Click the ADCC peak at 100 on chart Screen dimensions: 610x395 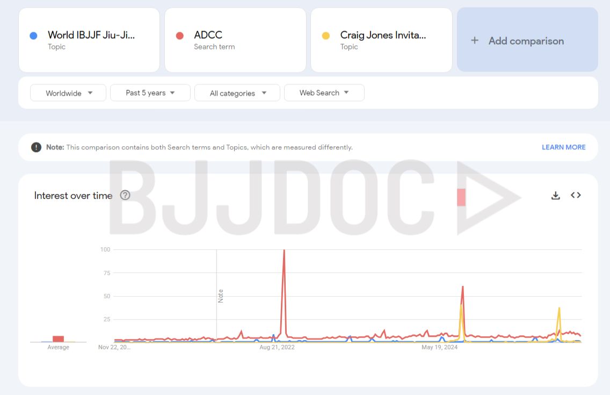coord(284,250)
